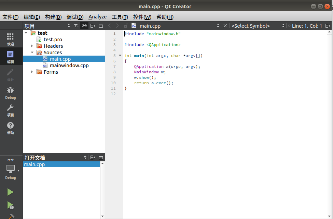Screen dimensions: 333x219
Task: Place cursor on 'return a.exec();' line
Action: pyautogui.click(x=154, y=83)
